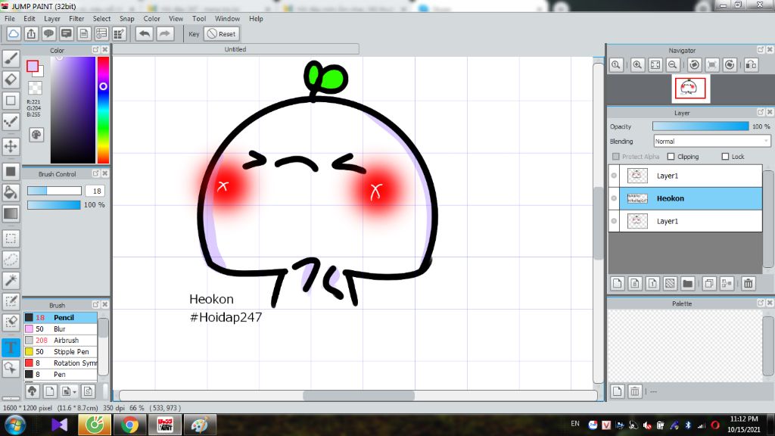Image resolution: width=775 pixels, height=436 pixels.
Task: Click the Reset button
Action: 222,34
